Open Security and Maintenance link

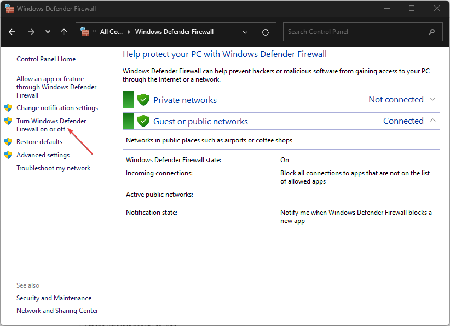(x=54, y=298)
